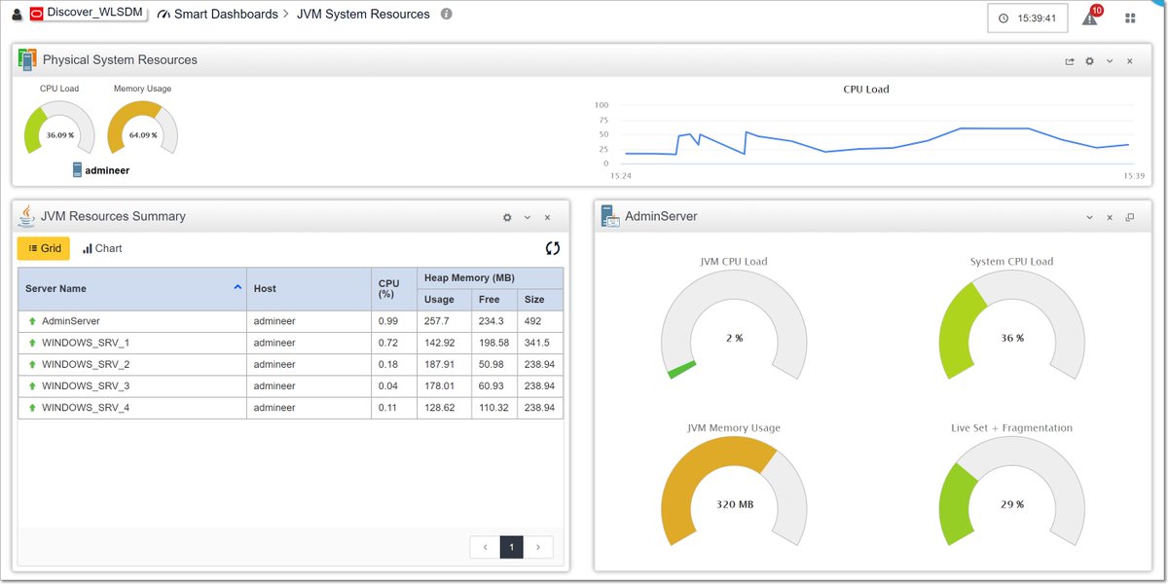Go to the next grid page
Image resolution: width=1168 pixels, height=584 pixels.
coord(538,548)
